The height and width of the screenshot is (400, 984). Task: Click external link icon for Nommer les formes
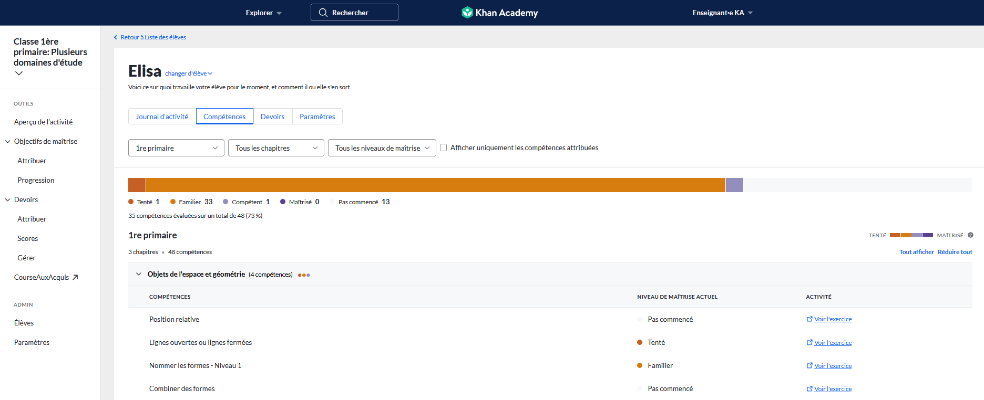809,365
